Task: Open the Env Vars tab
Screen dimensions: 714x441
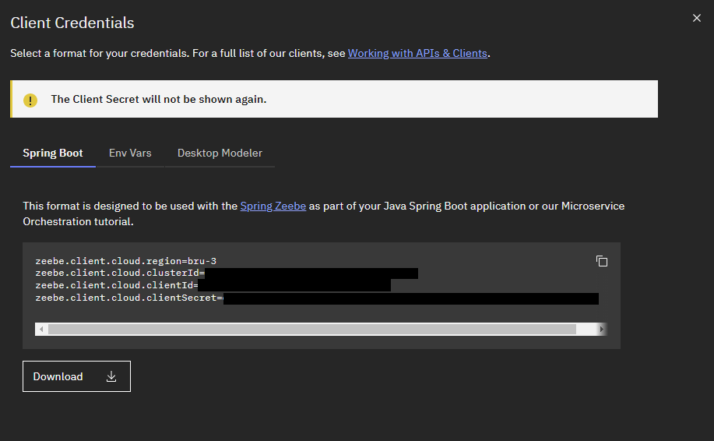Action: (130, 153)
